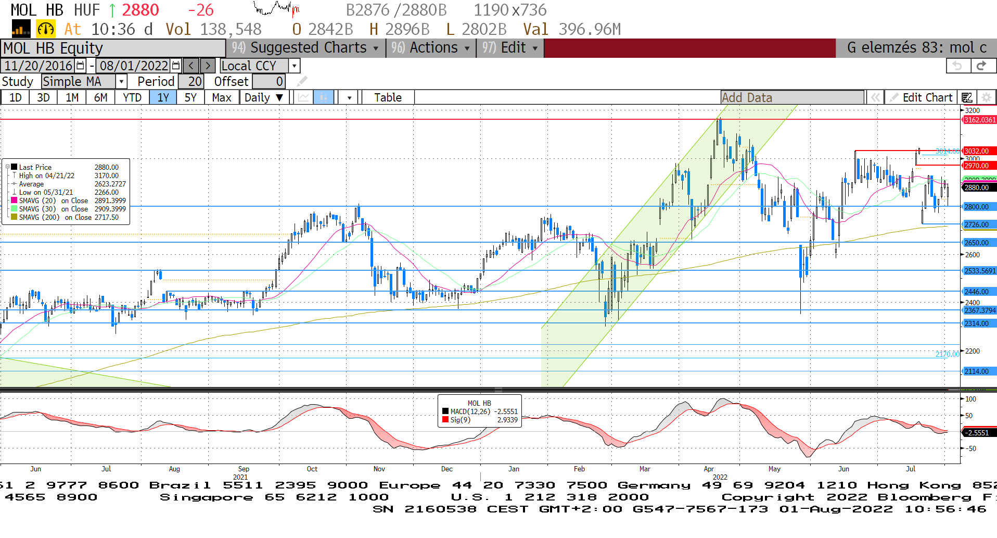Click the end date field 08/01/2022

tap(134, 66)
